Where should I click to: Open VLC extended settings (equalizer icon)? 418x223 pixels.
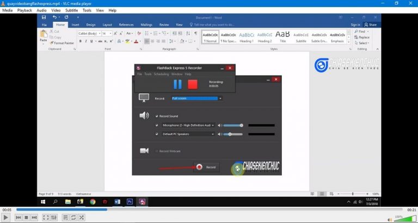coord(53,218)
